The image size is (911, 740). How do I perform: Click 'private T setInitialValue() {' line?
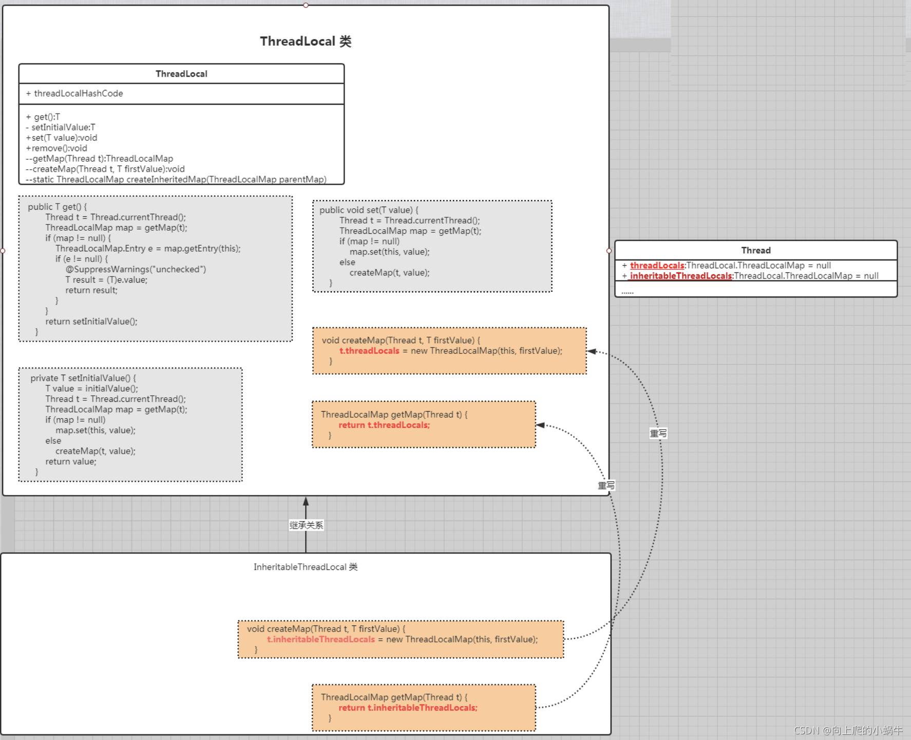tap(83, 378)
